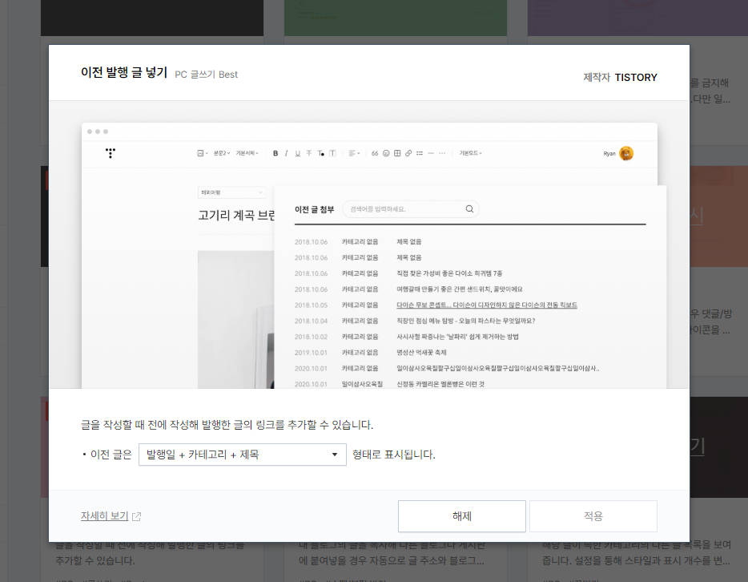Screen dimensions: 748x582
Task: Select the post 직장인 점심 메뉴 탐방
Action: (x=465, y=321)
